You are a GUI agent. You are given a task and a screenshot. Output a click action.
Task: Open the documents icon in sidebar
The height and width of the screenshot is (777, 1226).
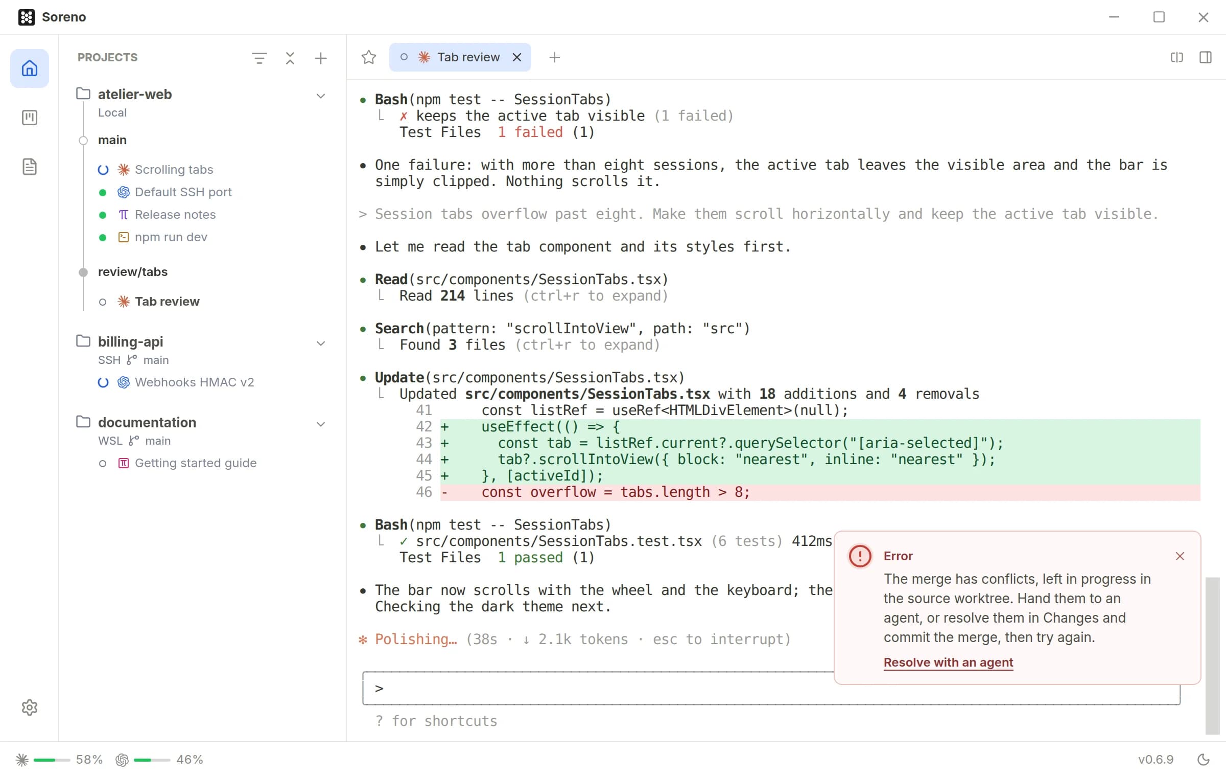[30, 167]
